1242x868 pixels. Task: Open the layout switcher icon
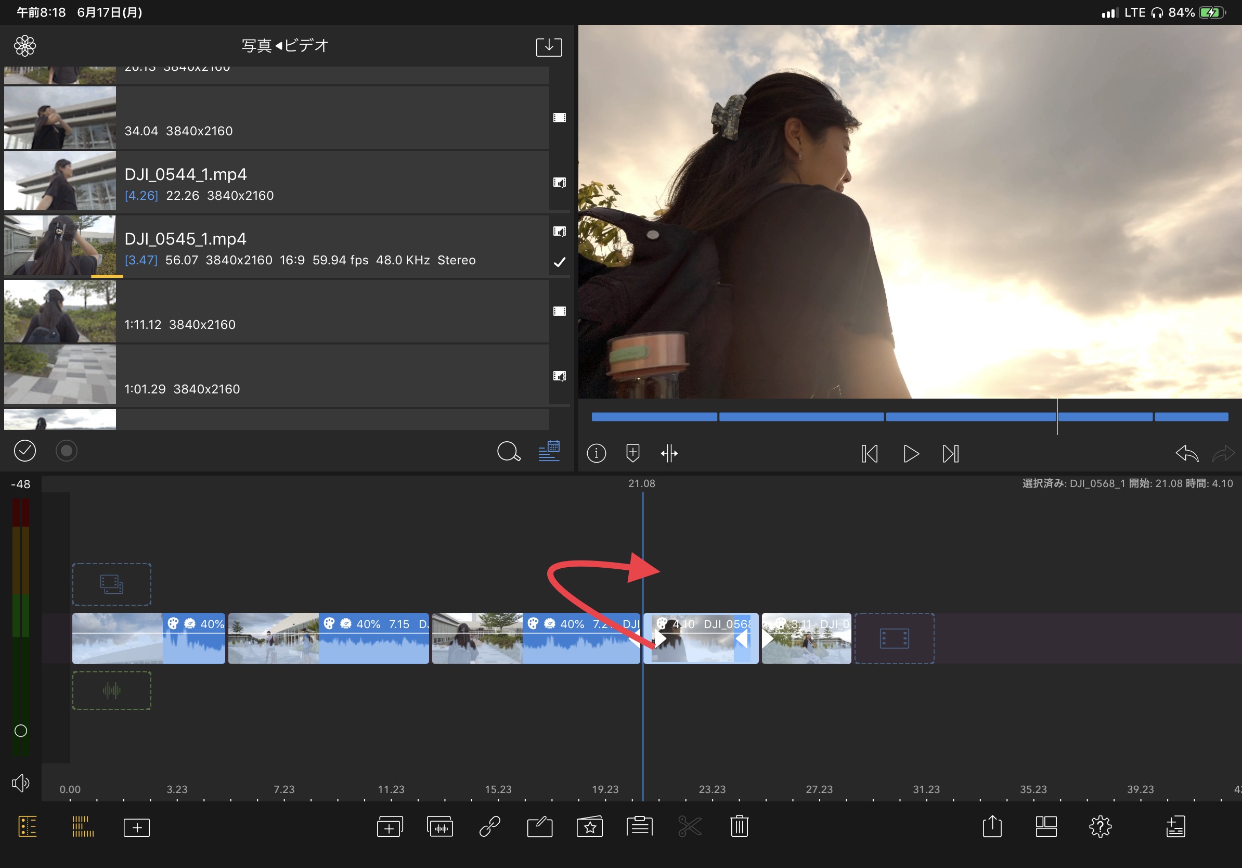(x=1045, y=826)
